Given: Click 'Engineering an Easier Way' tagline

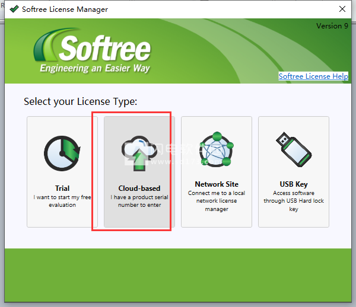Looking at the screenshot, I should 95,68.
